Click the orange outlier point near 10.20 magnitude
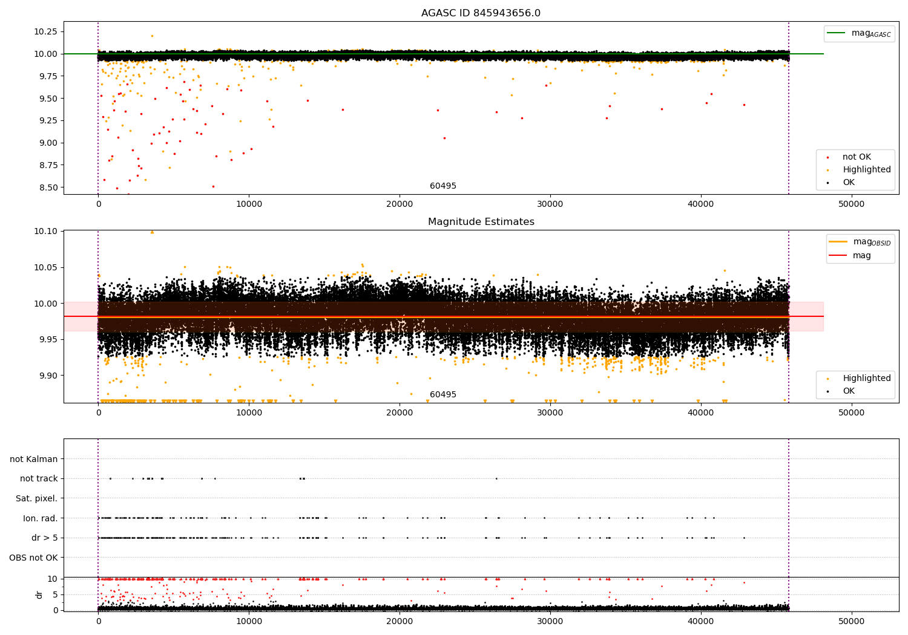The width and height of the screenshot is (908, 635). click(152, 36)
